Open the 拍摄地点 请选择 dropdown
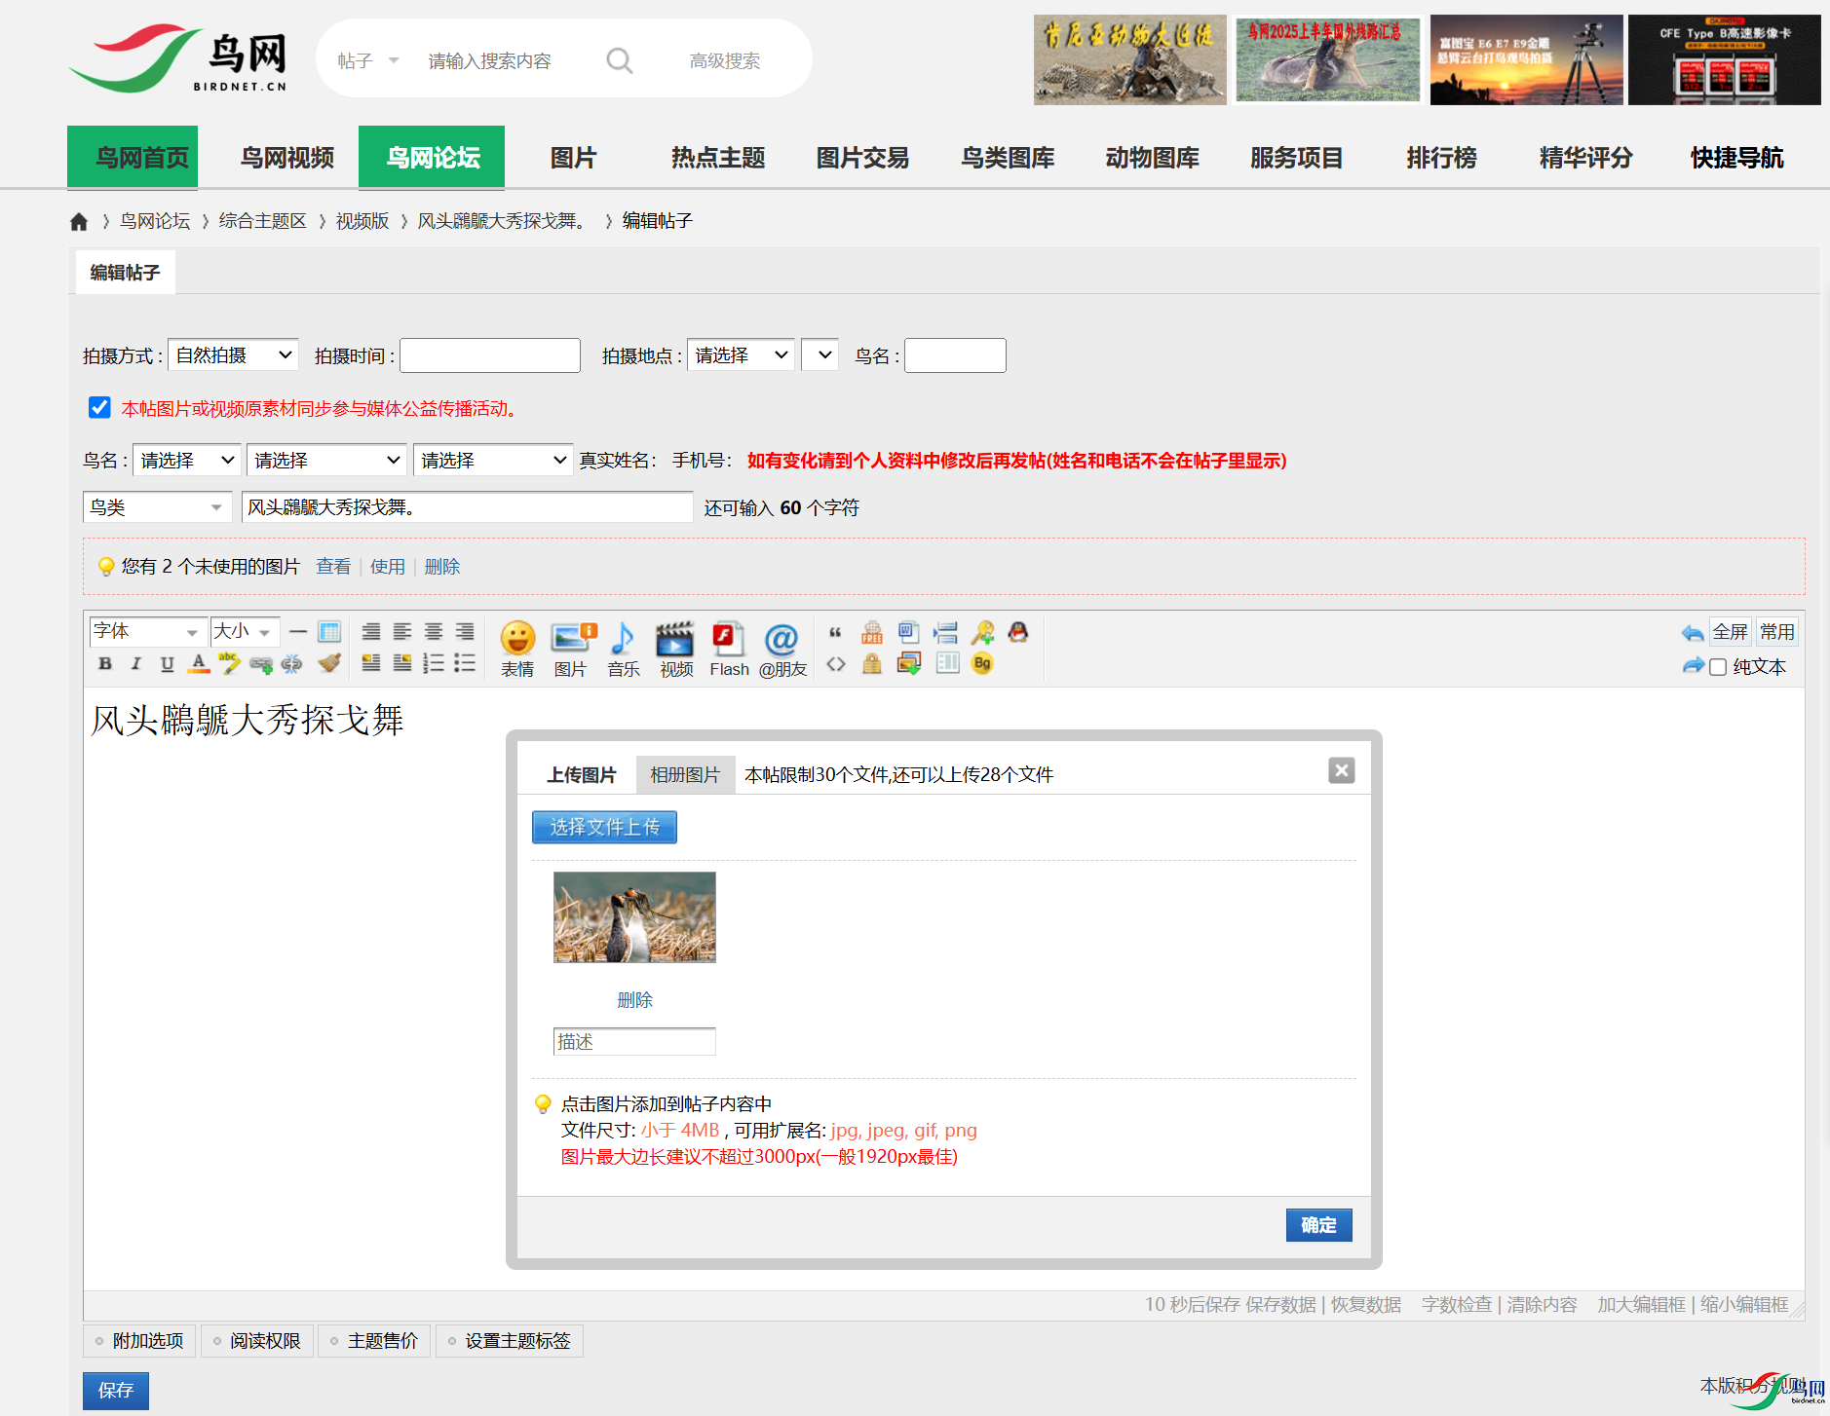Image resolution: width=1830 pixels, height=1416 pixels. [741, 355]
